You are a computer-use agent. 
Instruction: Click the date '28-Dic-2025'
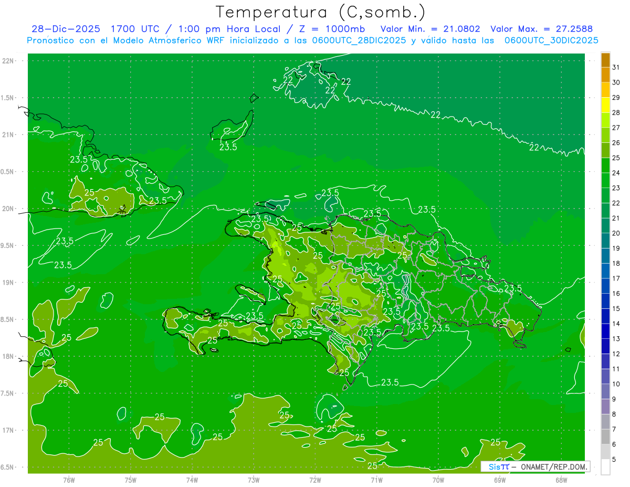tap(66, 29)
